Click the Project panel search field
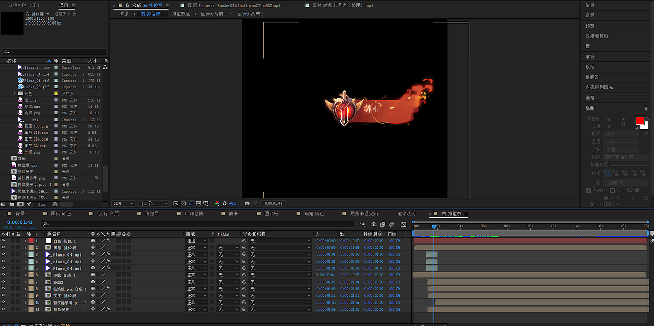Screen dimensions: 654x326 pyautogui.click(x=54, y=52)
